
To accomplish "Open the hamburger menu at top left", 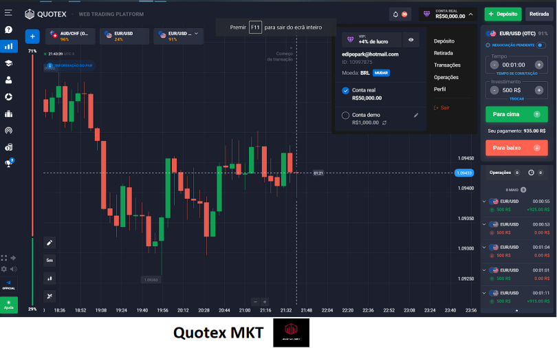I will (8, 14).
